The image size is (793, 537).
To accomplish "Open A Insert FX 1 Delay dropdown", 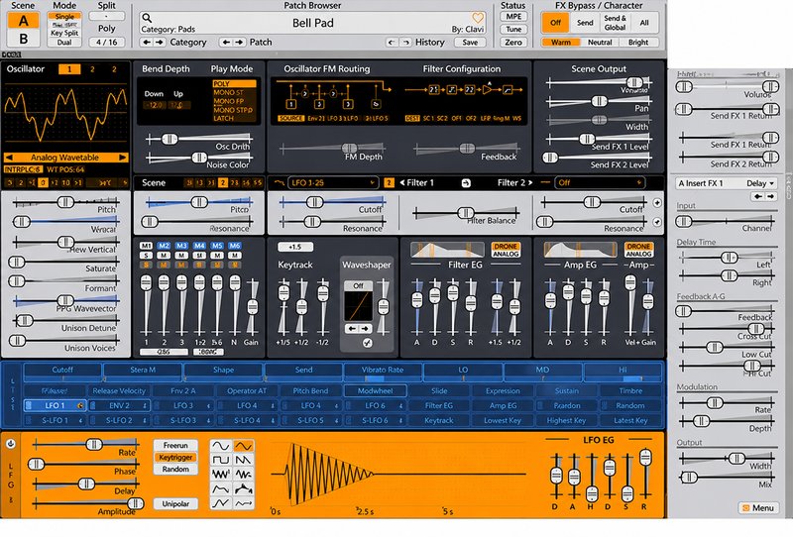I will click(727, 183).
